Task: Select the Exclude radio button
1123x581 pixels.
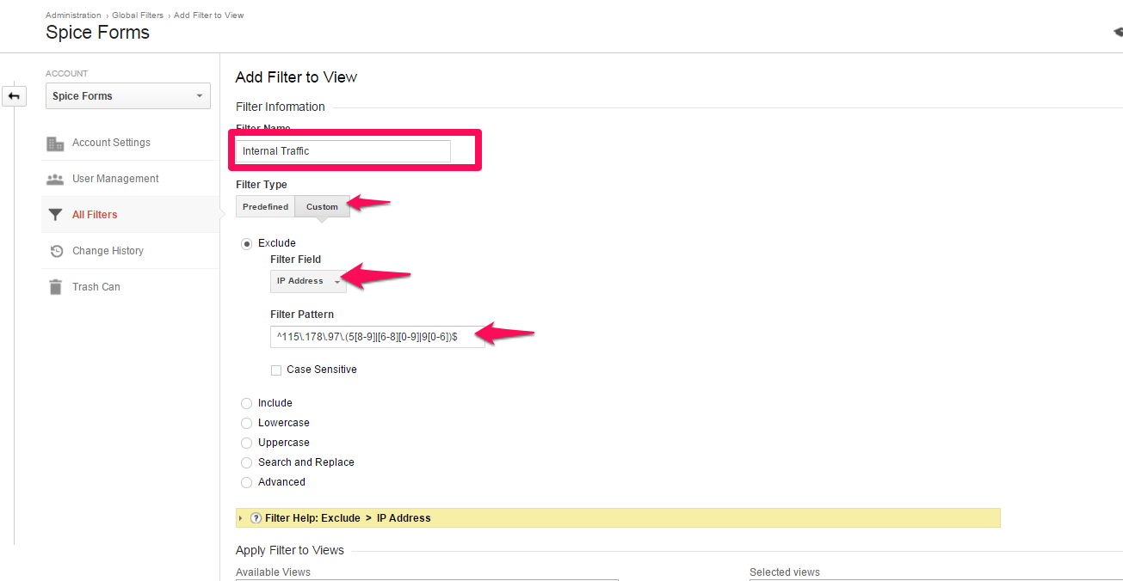Action: tap(247, 243)
